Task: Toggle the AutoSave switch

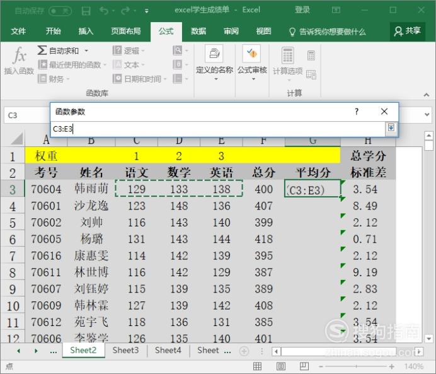Action: [x=60, y=11]
